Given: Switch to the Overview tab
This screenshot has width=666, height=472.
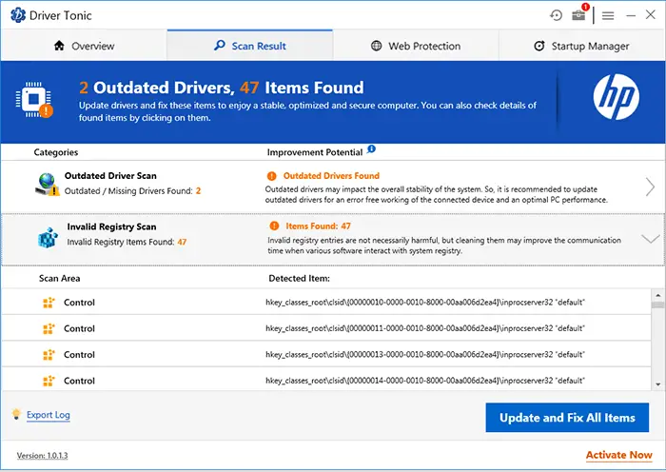Looking at the screenshot, I should (x=84, y=46).
